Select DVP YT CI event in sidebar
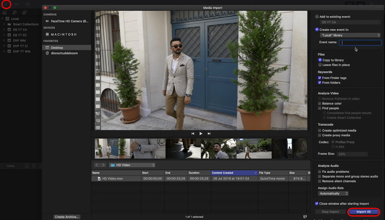The height and width of the screenshot is (220, 385). (x=20, y=46)
